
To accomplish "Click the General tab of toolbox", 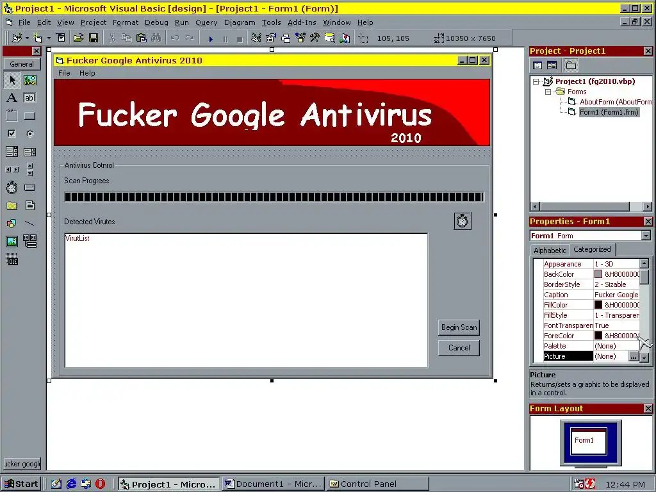I will [x=22, y=64].
